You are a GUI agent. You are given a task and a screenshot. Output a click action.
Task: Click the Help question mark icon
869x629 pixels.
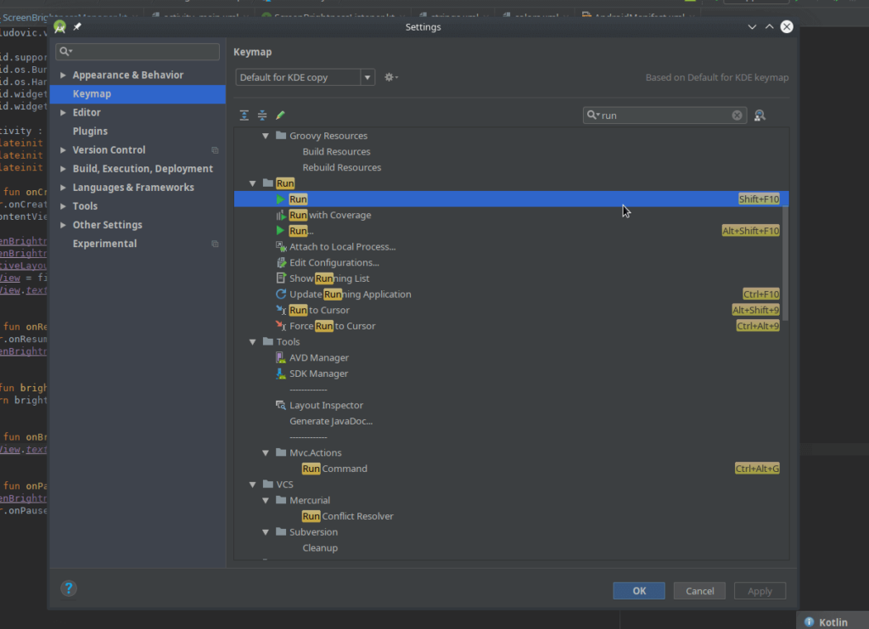tap(69, 587)
